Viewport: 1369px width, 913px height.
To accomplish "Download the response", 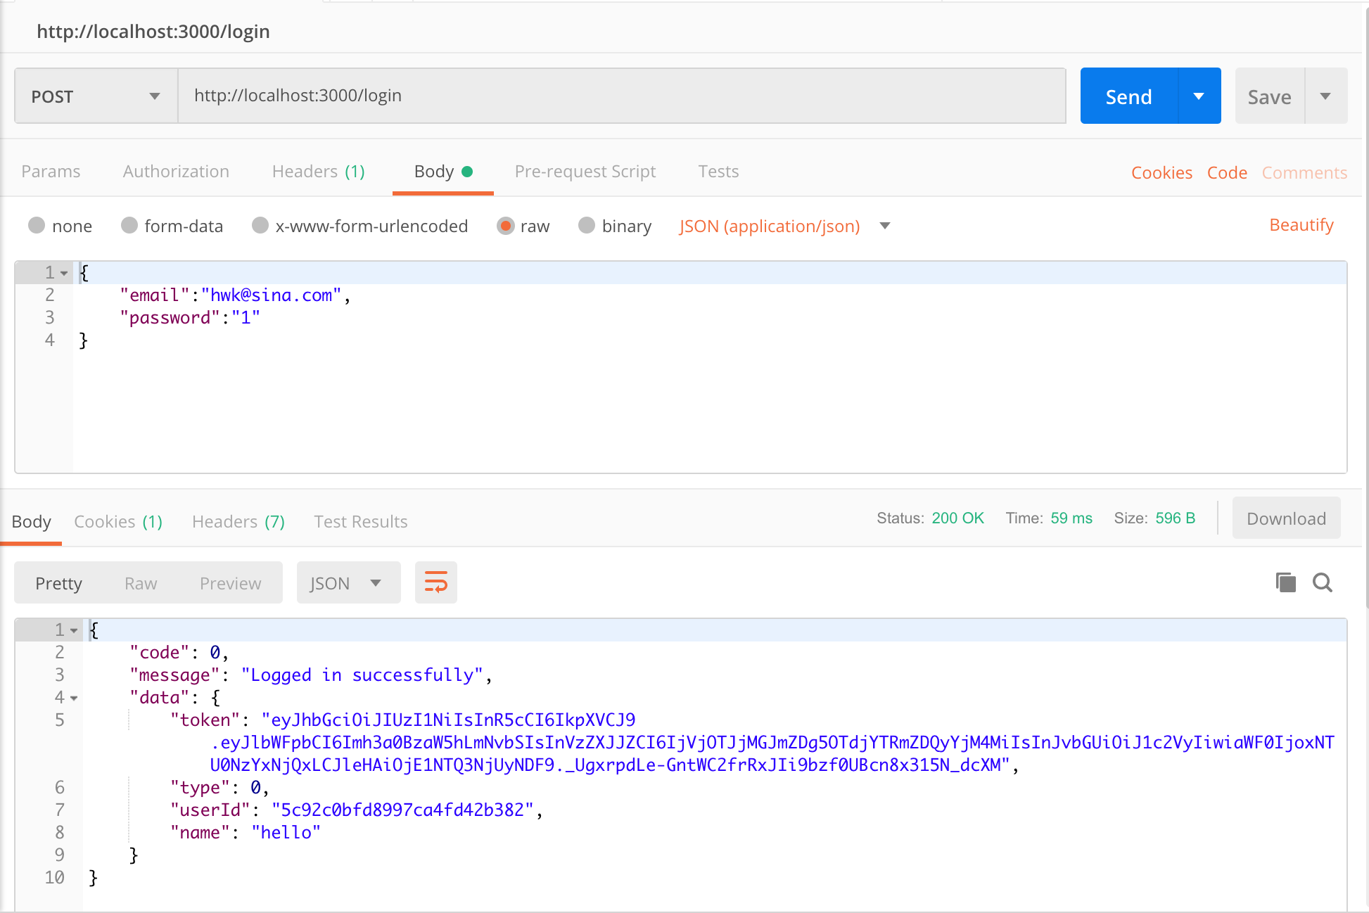I will [1286, 518].
